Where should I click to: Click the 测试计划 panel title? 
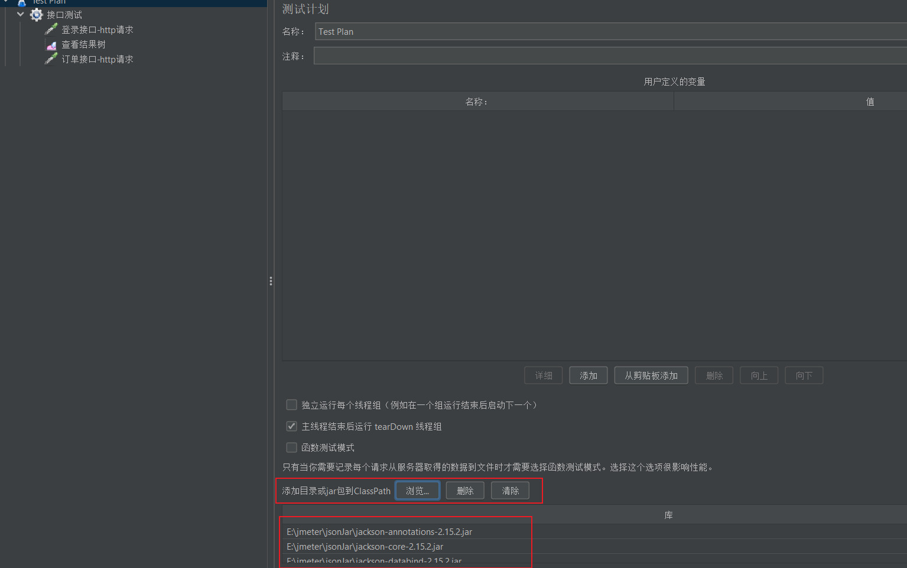[x=305, y=9]
